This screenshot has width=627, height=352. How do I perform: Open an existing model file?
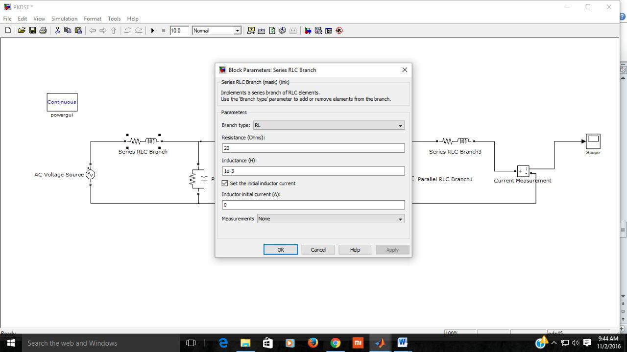22,30
